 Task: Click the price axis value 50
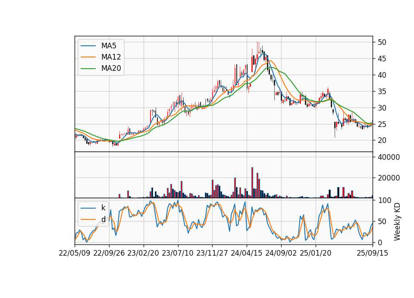[x=382, y=42]
